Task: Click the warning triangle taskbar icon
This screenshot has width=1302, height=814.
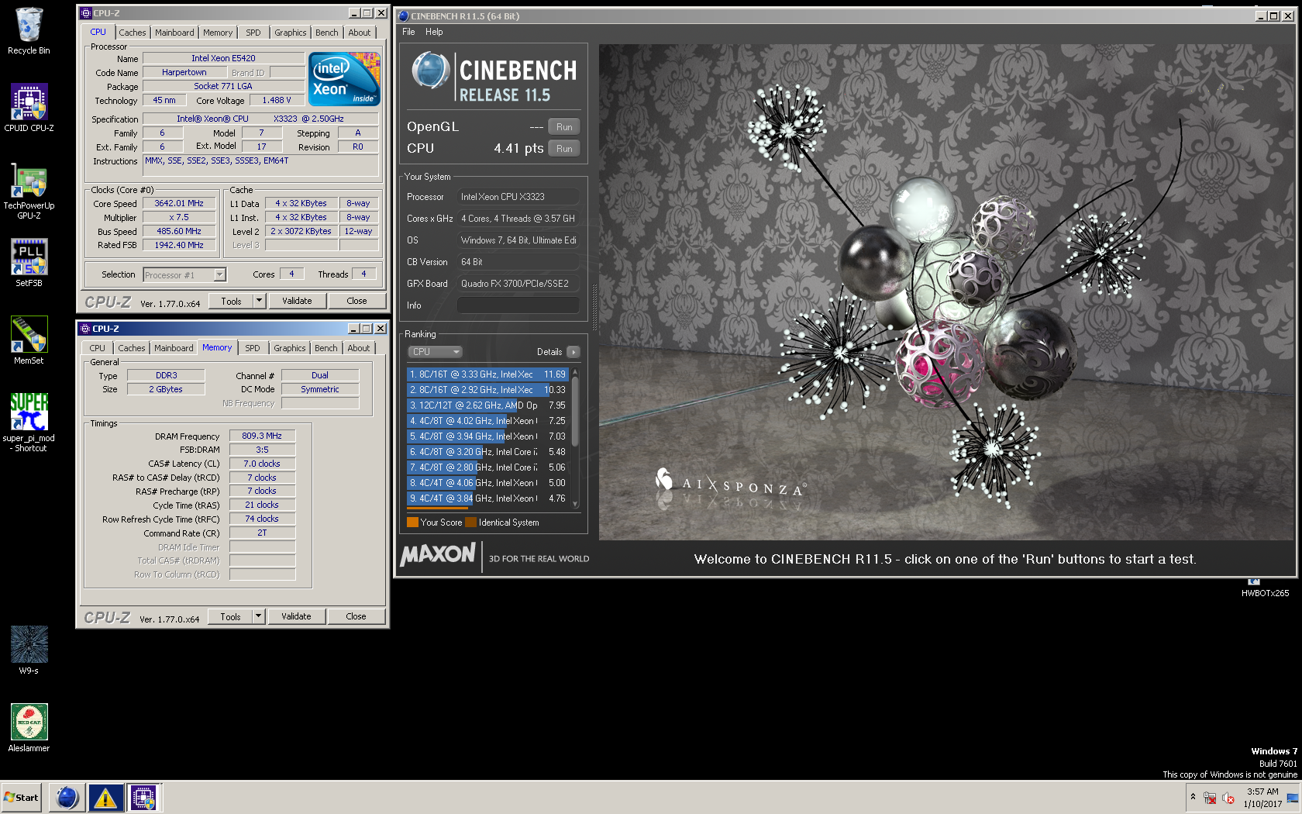Action: click(x=105, y=798)
